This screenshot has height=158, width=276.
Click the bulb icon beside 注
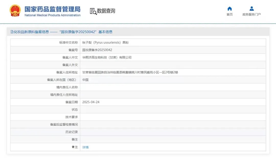[73, 147]
